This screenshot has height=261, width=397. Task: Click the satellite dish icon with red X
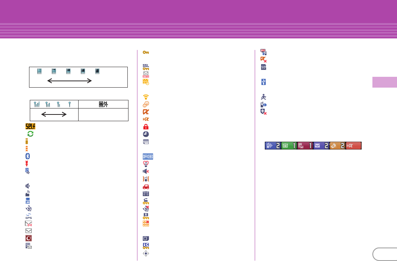pyautogui.click(x=146, y=208)
